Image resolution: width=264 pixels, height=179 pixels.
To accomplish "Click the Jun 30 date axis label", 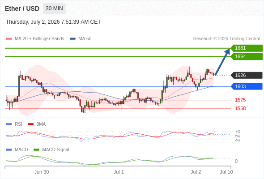I will tap(42, 172).
